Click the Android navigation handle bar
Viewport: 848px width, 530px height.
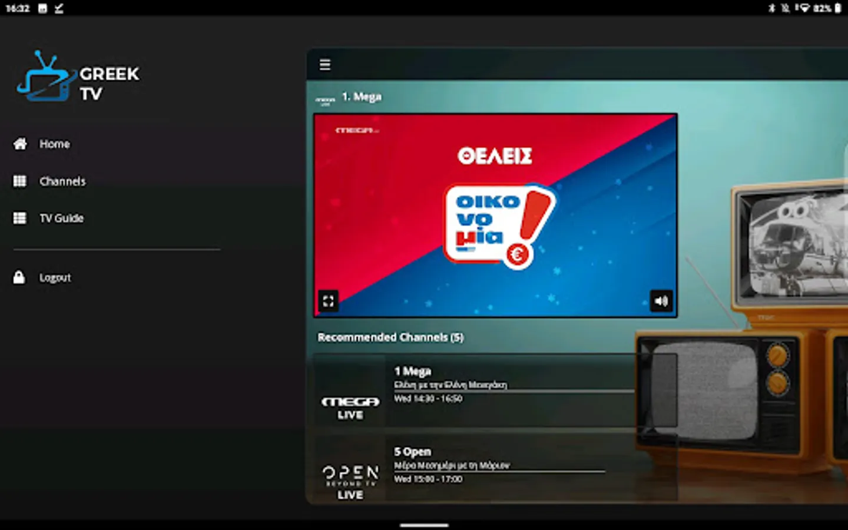coord(424,525)
